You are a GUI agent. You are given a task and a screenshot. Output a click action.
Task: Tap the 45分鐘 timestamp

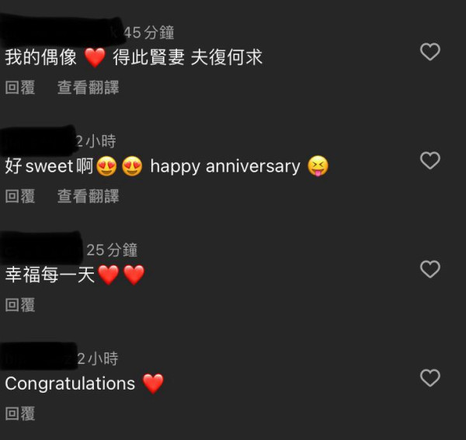[x=149, y=33]
